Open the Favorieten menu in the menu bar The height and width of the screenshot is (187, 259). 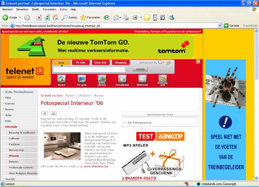pos(50,9)
